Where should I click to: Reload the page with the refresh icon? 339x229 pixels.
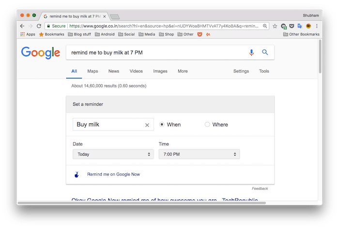[x=39, y=26]
